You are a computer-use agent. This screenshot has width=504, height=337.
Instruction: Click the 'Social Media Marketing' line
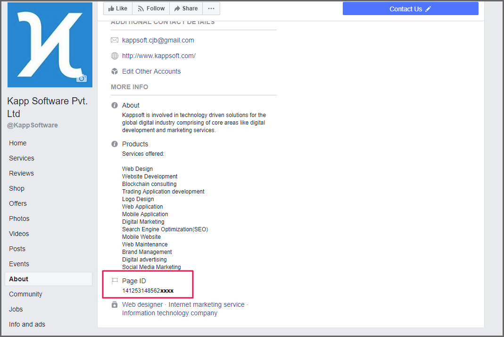click(x=151, y=267)
